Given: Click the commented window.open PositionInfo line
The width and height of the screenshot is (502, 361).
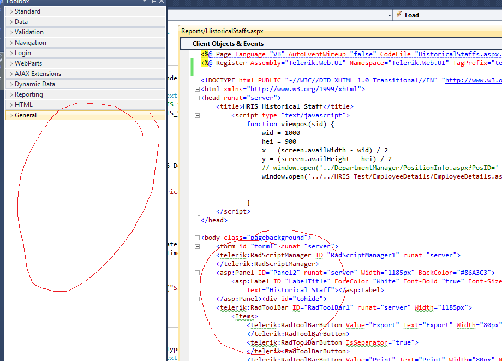Looking at the screenshot, I should (380, 168).
